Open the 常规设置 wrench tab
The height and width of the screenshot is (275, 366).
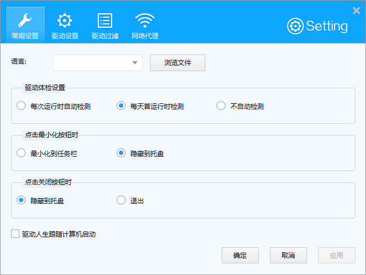coord(25,25)
